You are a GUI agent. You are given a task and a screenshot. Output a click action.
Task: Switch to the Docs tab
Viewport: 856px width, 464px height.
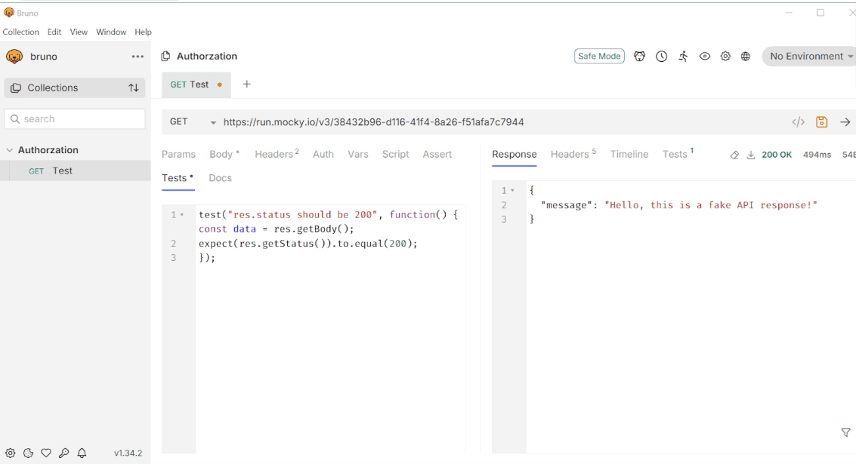coord(220,178)
